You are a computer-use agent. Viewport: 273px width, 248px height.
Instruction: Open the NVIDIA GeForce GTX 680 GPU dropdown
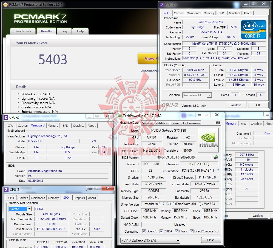pyautogui.click(x=178, y=241)
